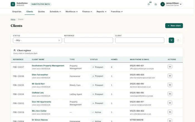Image resolution: width=195 pixels, height=122 pixels.
Task: Apply filters with the green funnel button
Action: tap(171, 40)
